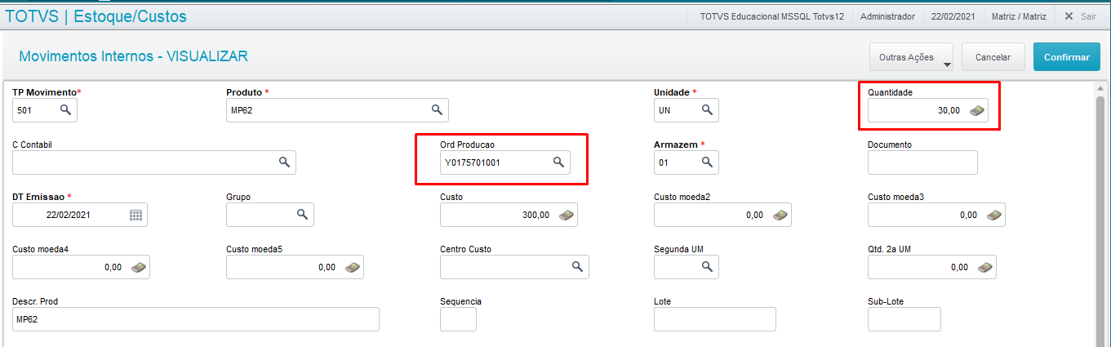Click the Lote input field
Image resolution: width=1111 pixels, height=347 pixels.
point(715,319)
